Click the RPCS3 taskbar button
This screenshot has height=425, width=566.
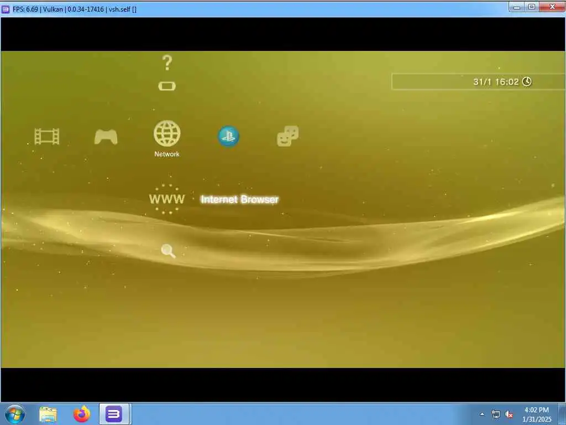[114, 414]
